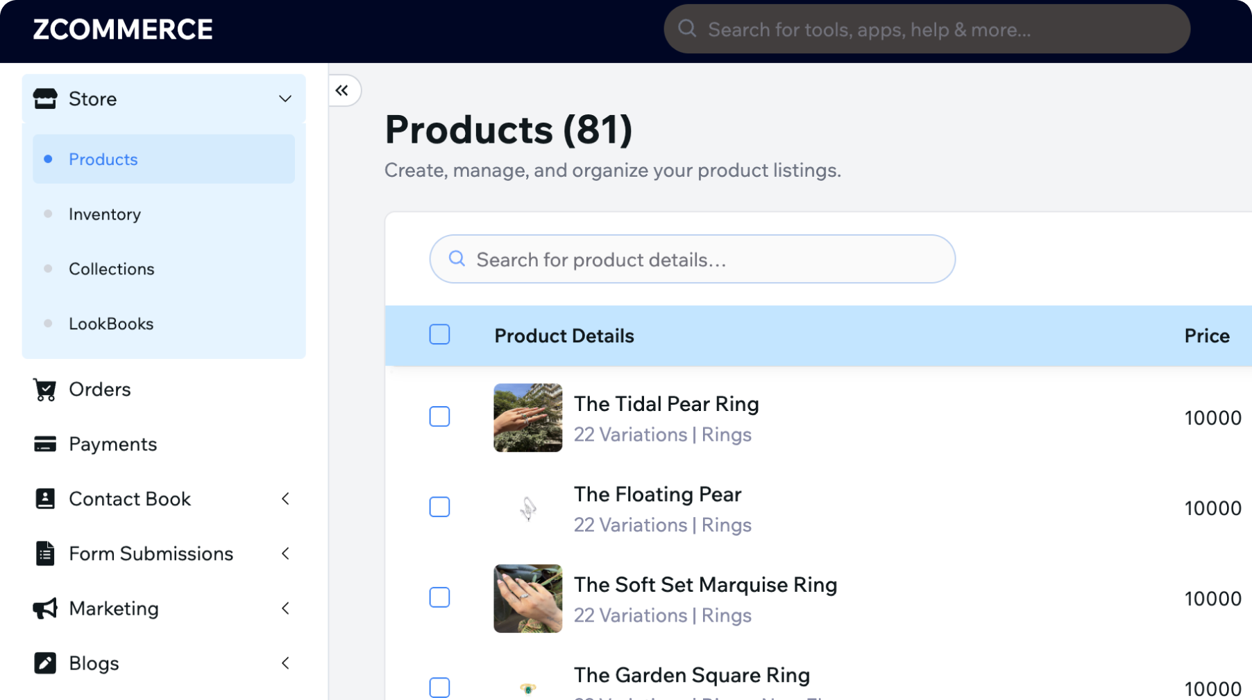Open The Soft Set Marquise Ring product

pos(705,585)
